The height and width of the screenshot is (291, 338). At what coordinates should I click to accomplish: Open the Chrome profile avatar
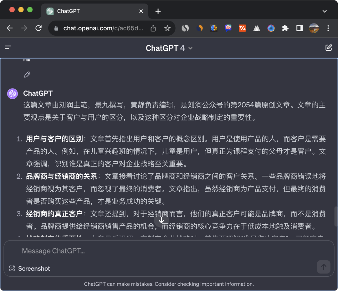[x=314, y=28]
